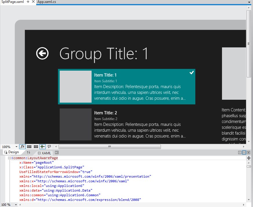Click the checkmark on Item Title: 1
The width and height of the screenshot is (253, 207).
tap(192, 72)
